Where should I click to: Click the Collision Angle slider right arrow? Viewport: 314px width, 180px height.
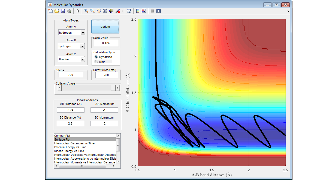(x=118, y=88)
